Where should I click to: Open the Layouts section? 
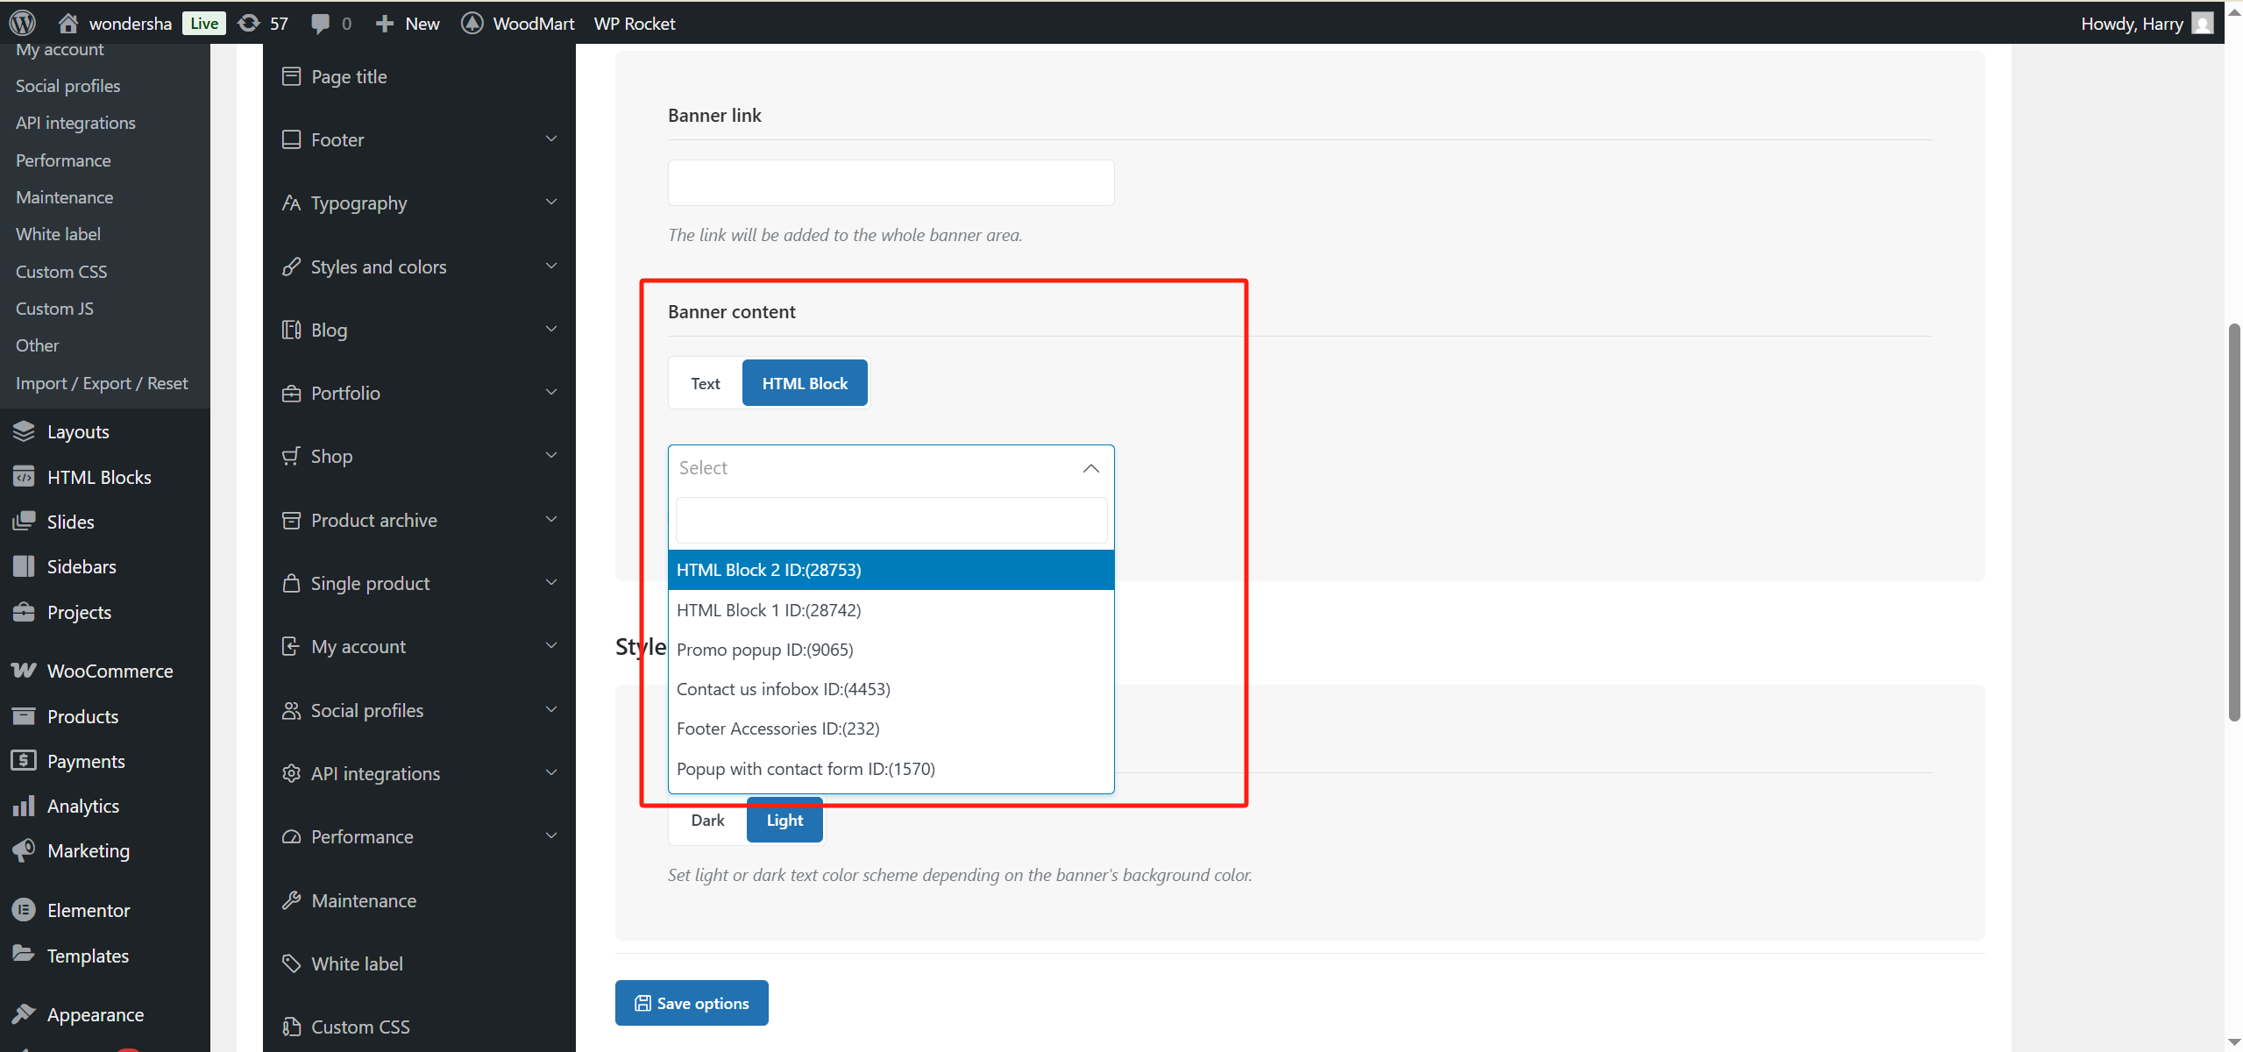click(x=77, y=431)
